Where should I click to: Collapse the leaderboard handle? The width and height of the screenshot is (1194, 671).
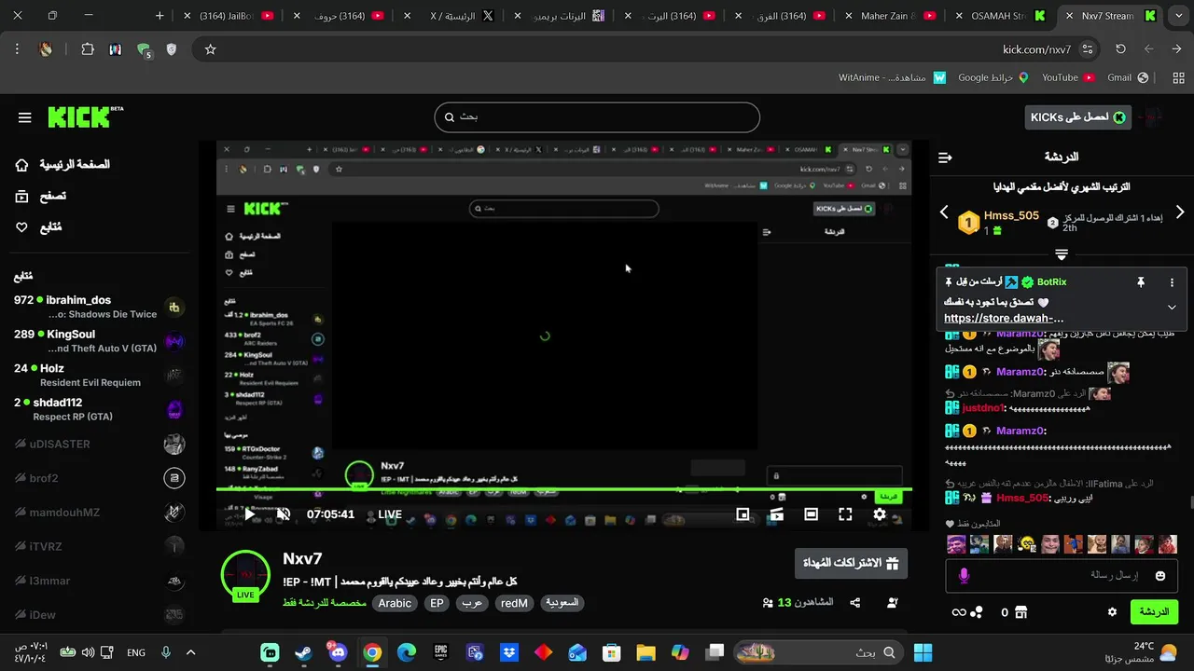(1062, 254)
